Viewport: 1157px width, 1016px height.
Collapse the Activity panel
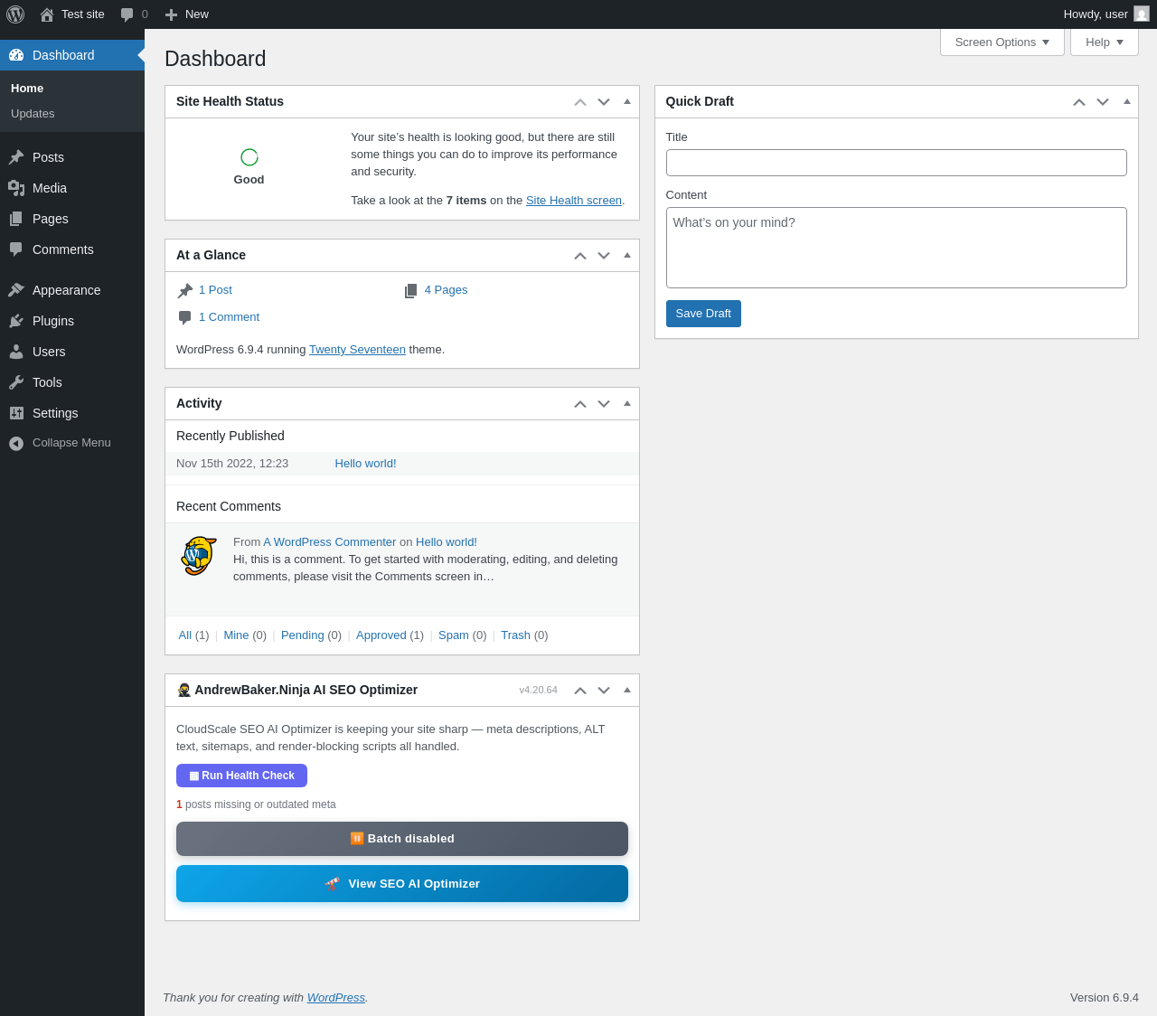[x=627, y=404]
